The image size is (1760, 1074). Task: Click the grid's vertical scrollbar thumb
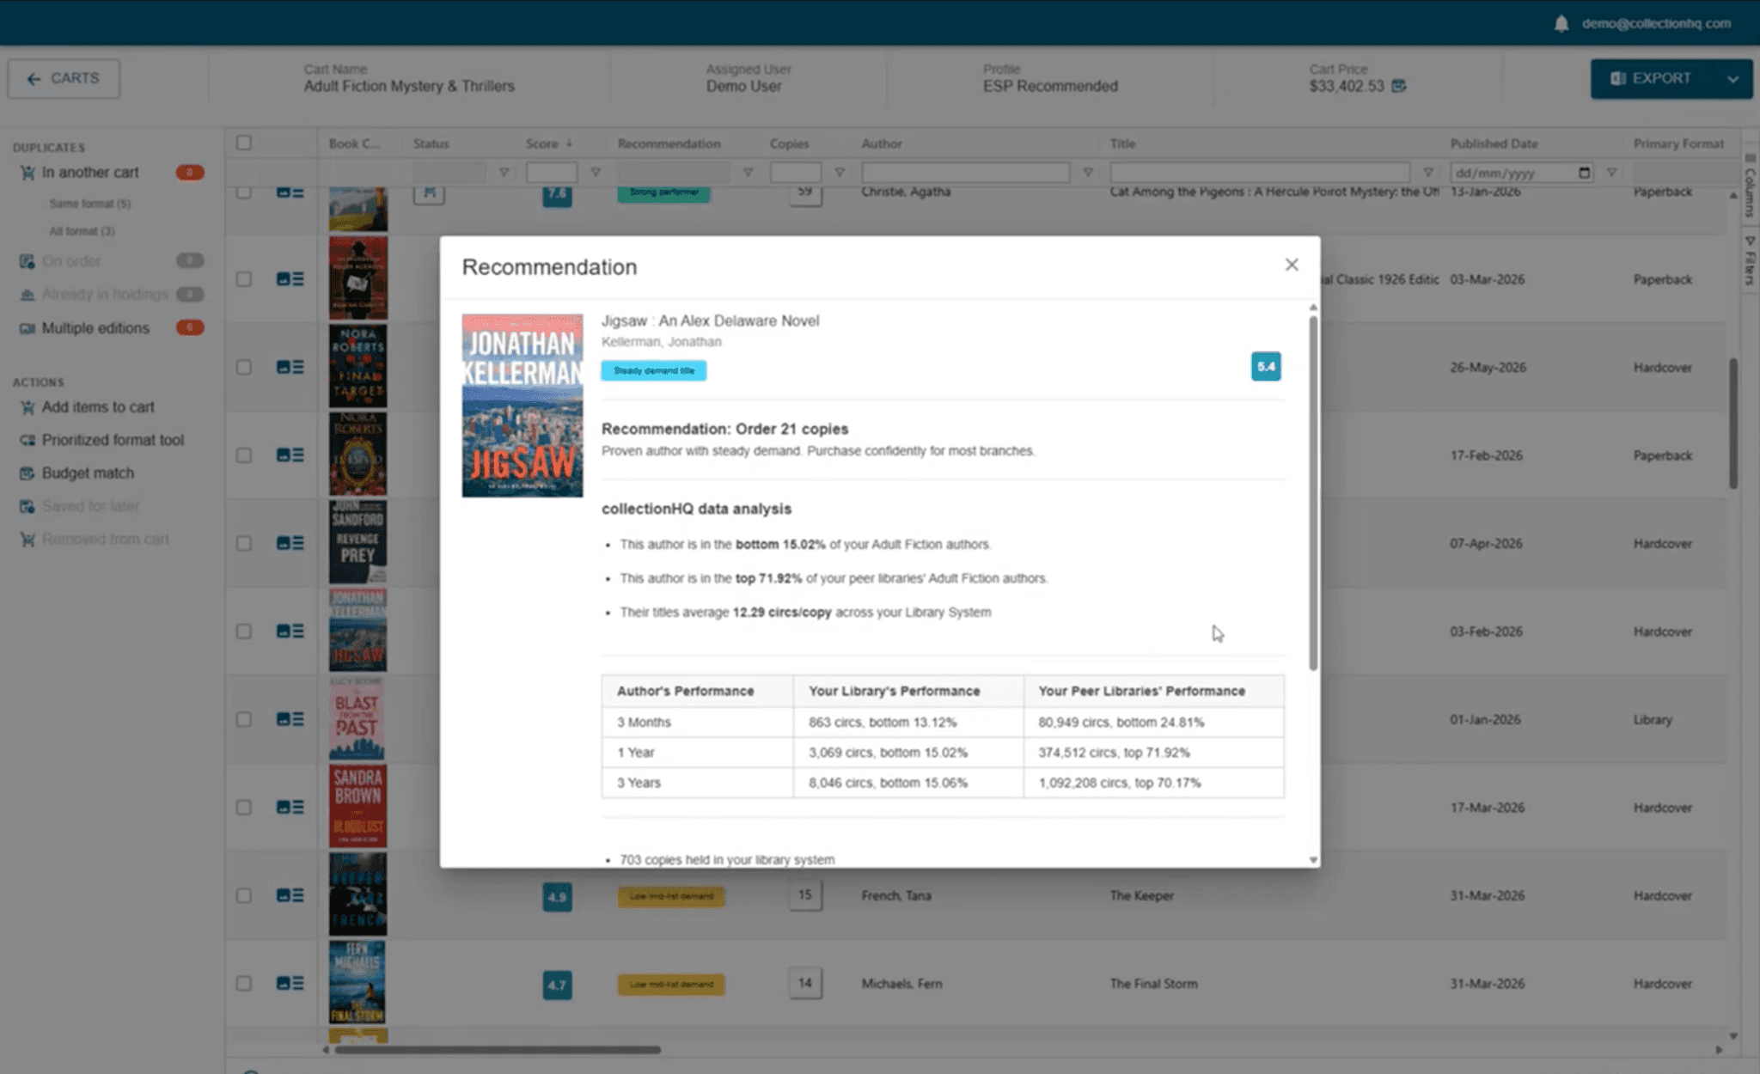click(x=1732, y=424)
